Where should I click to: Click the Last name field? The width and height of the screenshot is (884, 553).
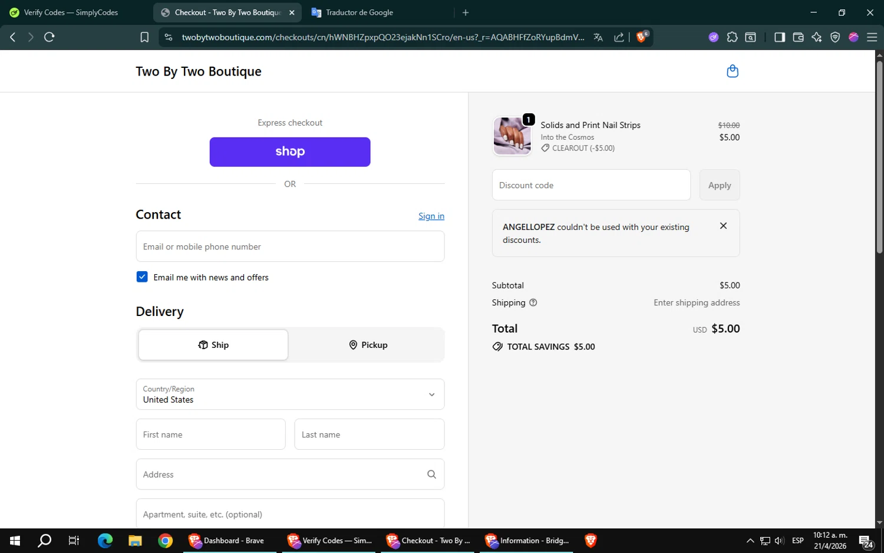pos(370,434)
